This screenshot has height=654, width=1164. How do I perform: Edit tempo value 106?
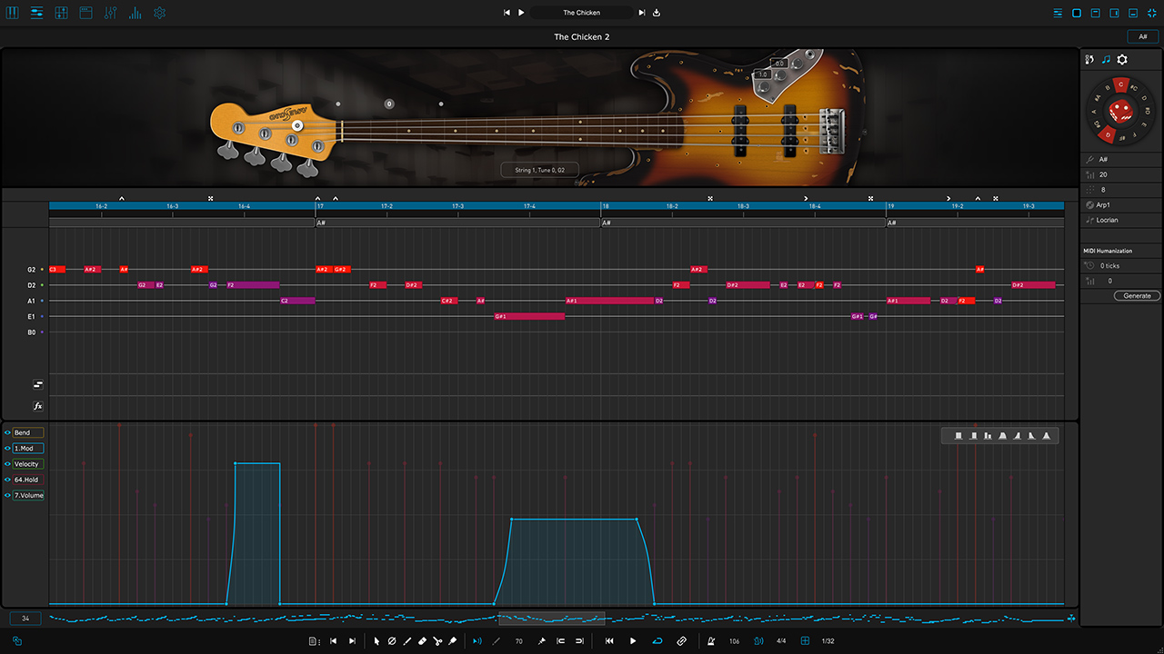pos(734,641)
